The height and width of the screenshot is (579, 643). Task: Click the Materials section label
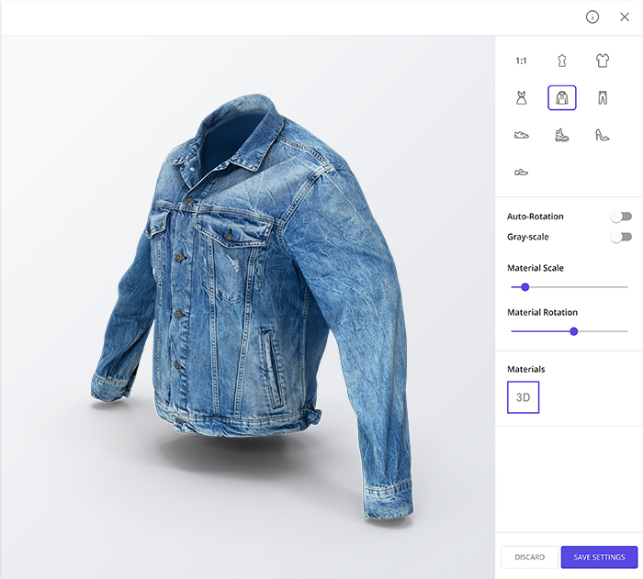click(526, 369)
